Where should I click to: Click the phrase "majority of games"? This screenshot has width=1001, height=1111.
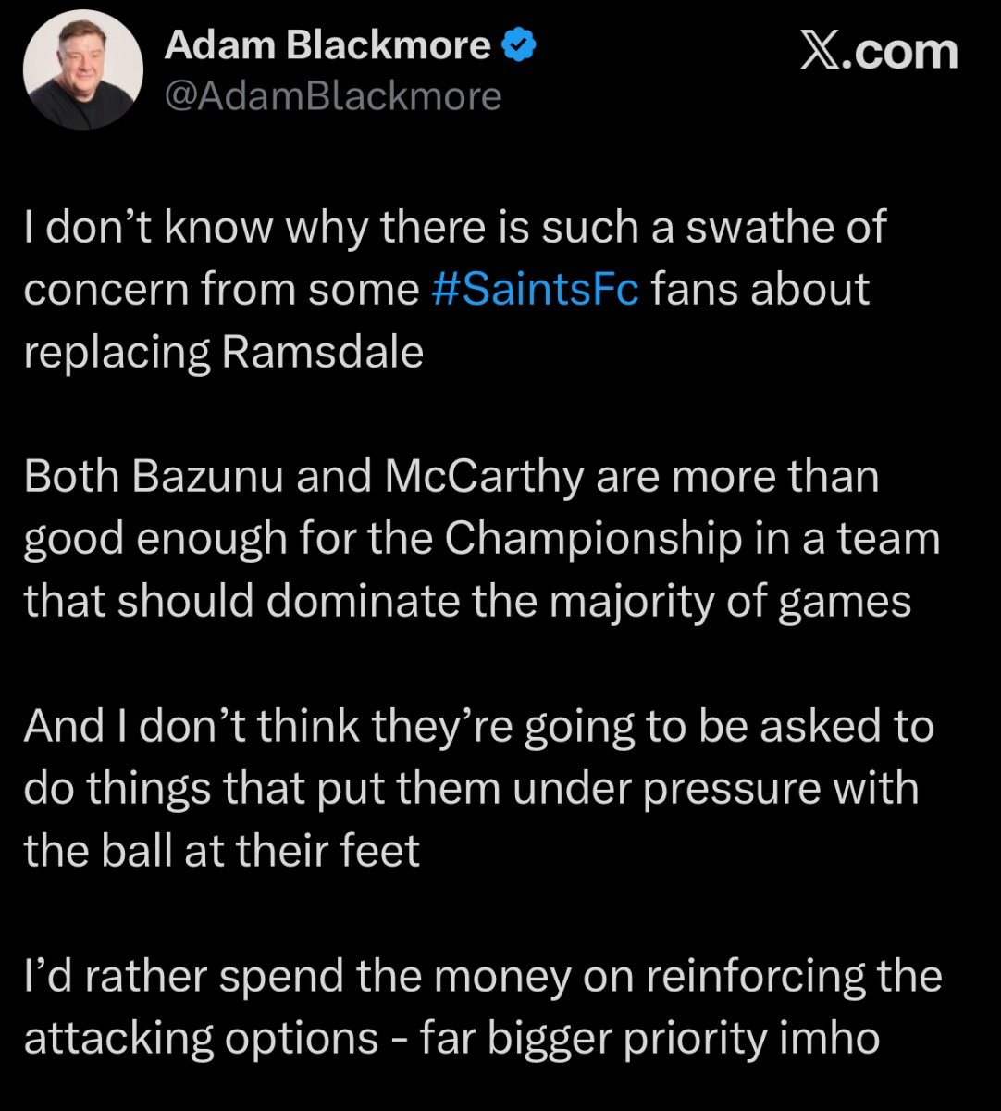point(730,601)
